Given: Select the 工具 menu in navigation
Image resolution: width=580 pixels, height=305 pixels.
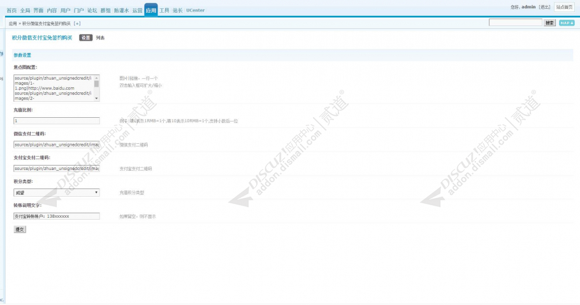Looking at the screenshot, I should point(164,10).
